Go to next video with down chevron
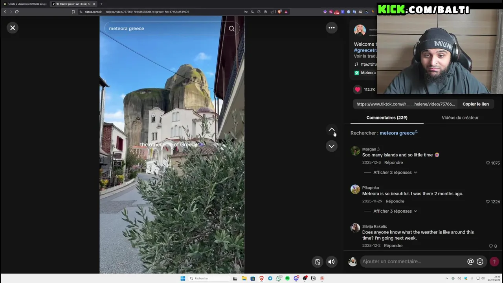 coord(332,146)
